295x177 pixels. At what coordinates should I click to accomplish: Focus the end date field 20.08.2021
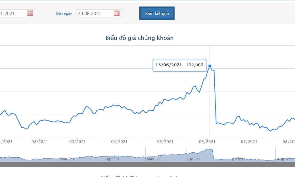(x=100, y=13)
